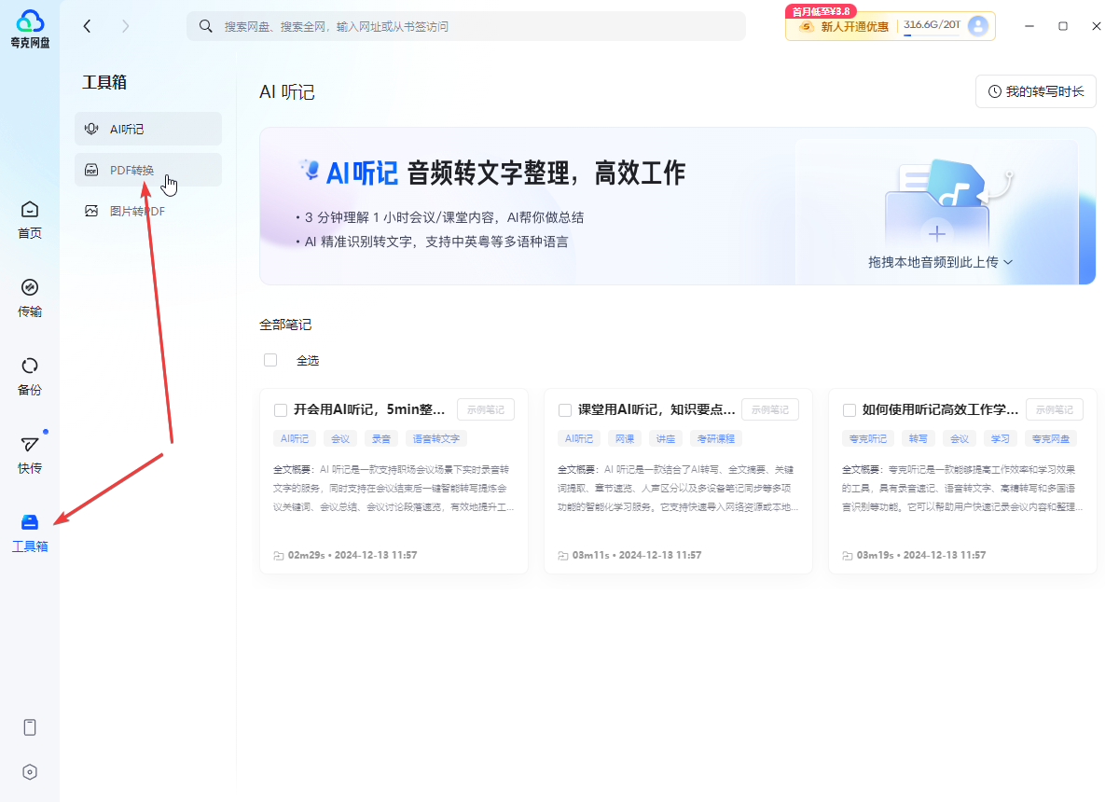The image size is (1119, 802).
Task: Click 示例笔记 on the 如何使用听记 card
Action: click(1055, 409)
